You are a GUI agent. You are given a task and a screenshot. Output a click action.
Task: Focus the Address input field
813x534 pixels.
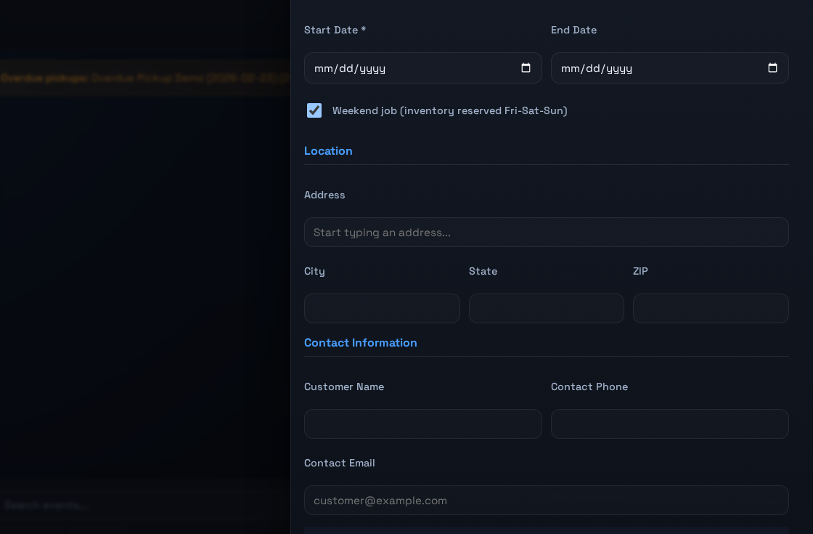[x=546, y=232]
